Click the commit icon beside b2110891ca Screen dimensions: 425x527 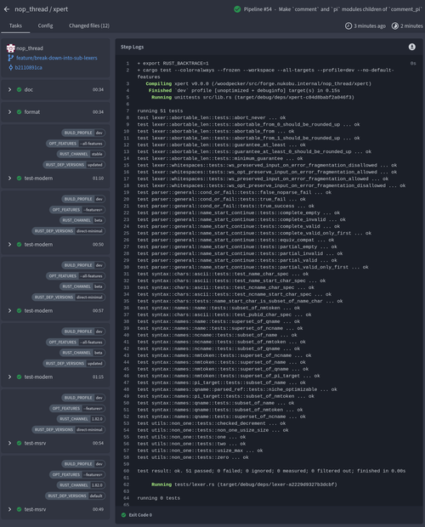click(11, 67)
